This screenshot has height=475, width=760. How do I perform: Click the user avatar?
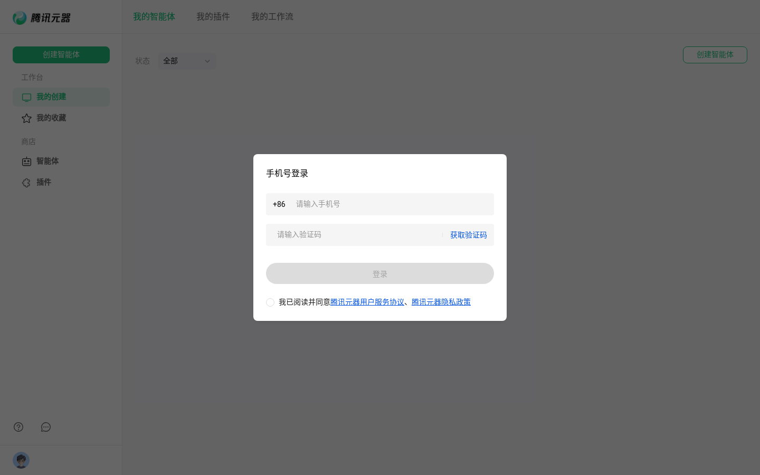click(x=21, y=460)
